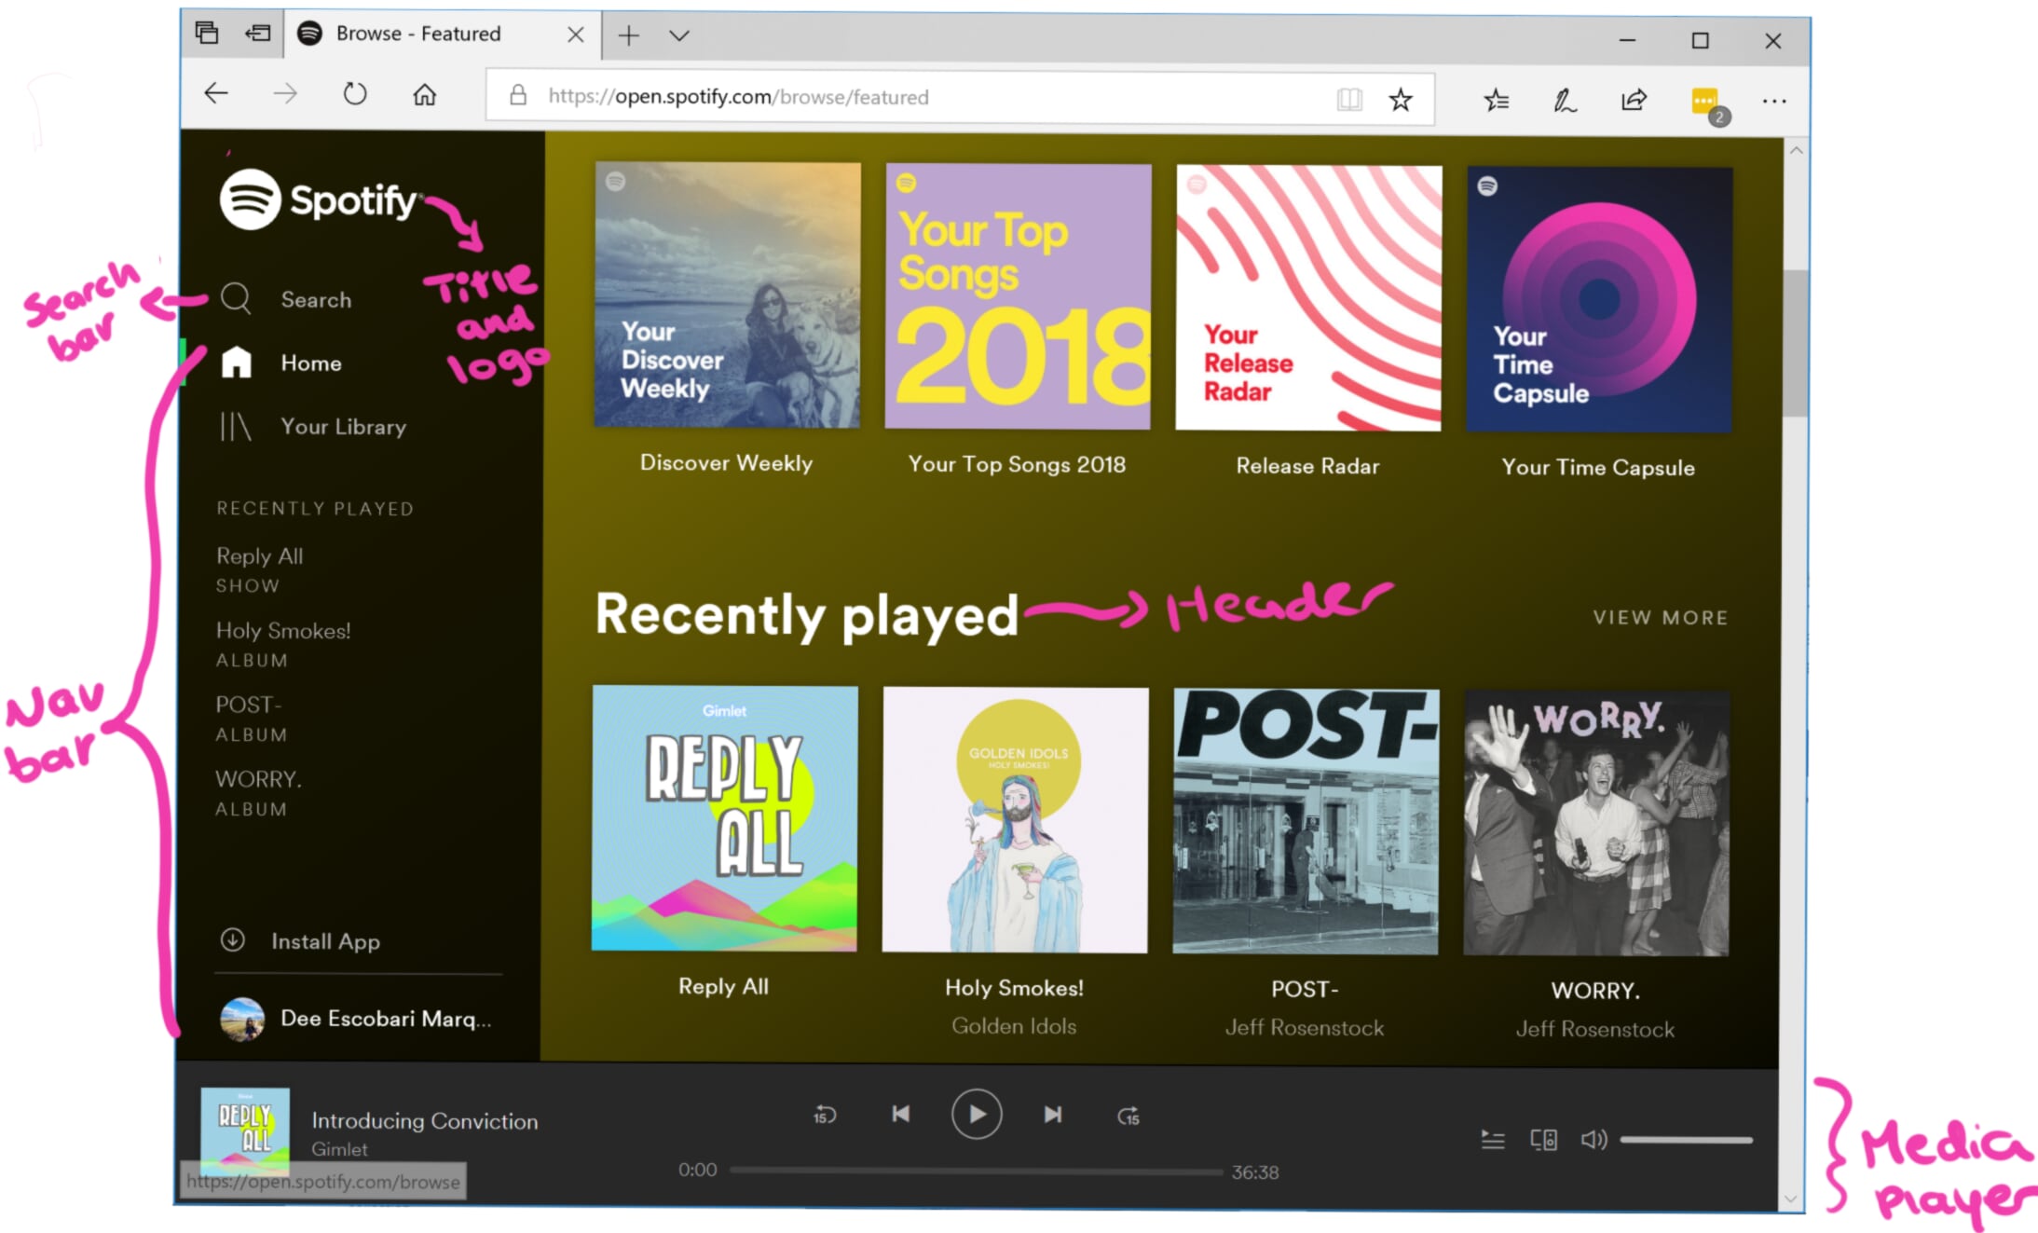
Task: Rewind 15 seconds
Action: (825, 1115)
